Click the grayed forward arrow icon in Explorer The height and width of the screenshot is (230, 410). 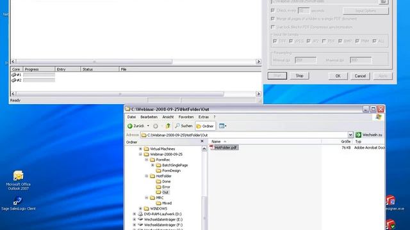click(156, 126)
